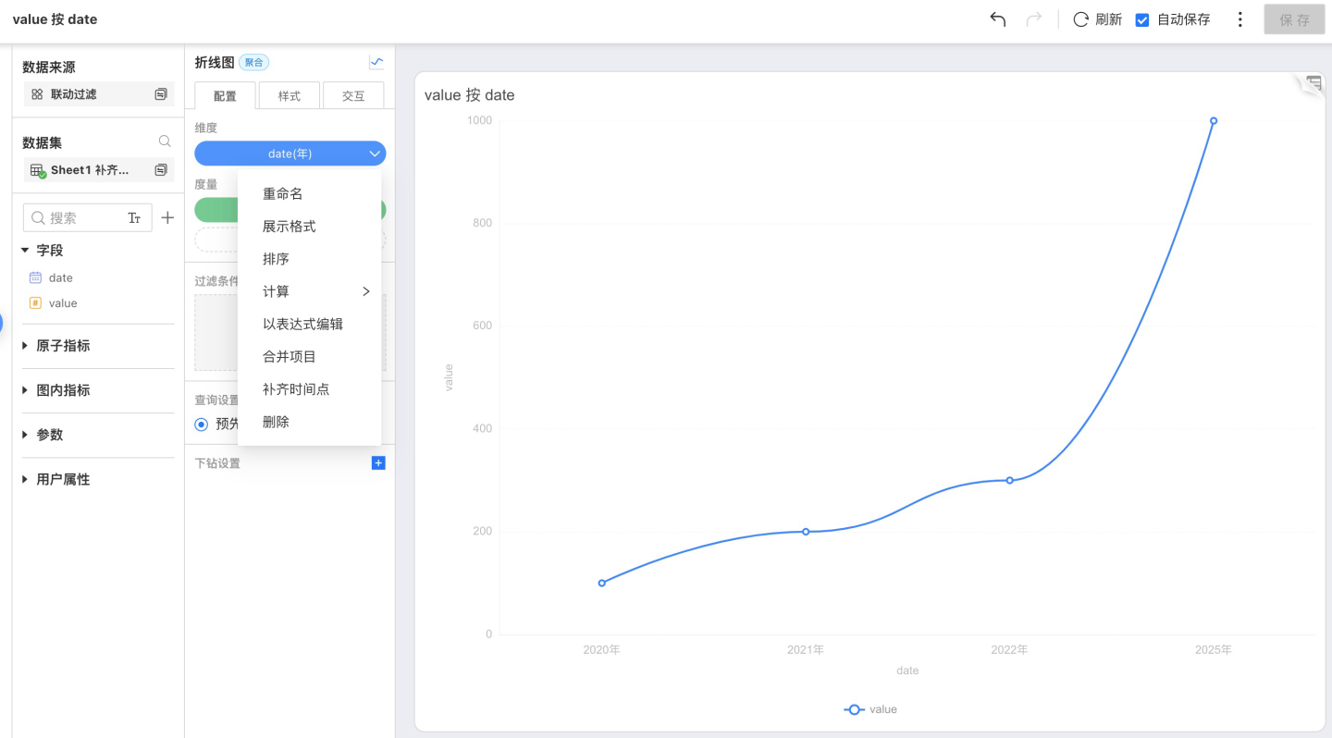Select the 预先 radio button under 查询设置
The height and width of the screenshot is (738, 1332).
[x=202, y=424]
